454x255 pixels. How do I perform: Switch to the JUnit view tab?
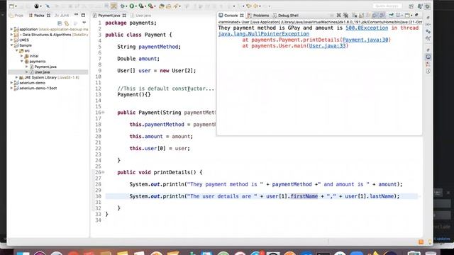tap(62, 16)
